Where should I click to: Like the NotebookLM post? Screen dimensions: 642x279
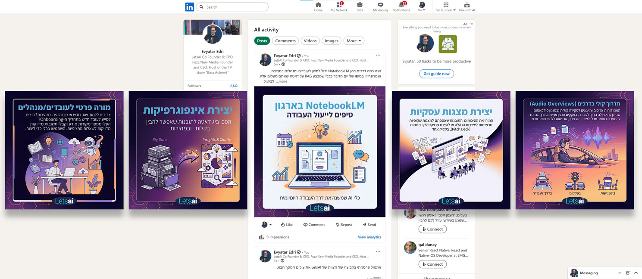coord(286,225)
